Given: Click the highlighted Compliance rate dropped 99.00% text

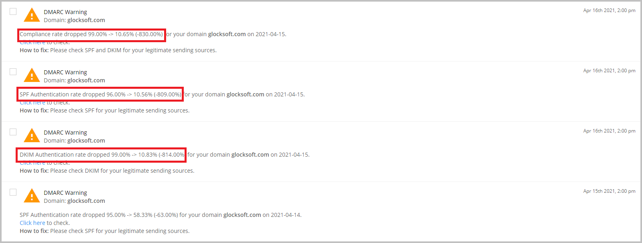Looking at the screenshot, I should [x=91, y=34].
